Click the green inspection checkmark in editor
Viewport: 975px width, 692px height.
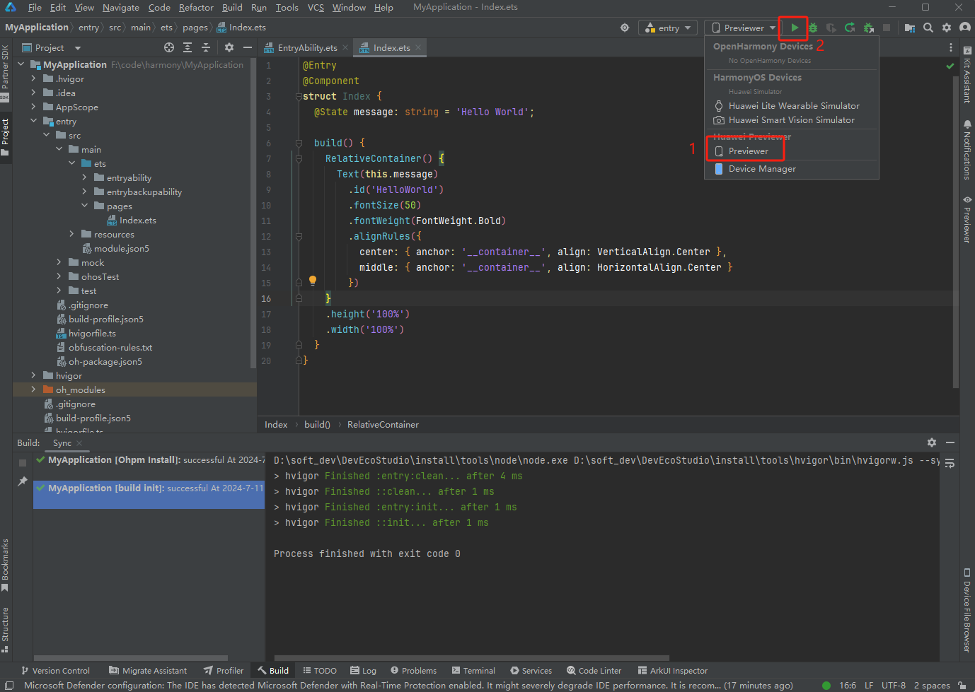coord(950,66)
